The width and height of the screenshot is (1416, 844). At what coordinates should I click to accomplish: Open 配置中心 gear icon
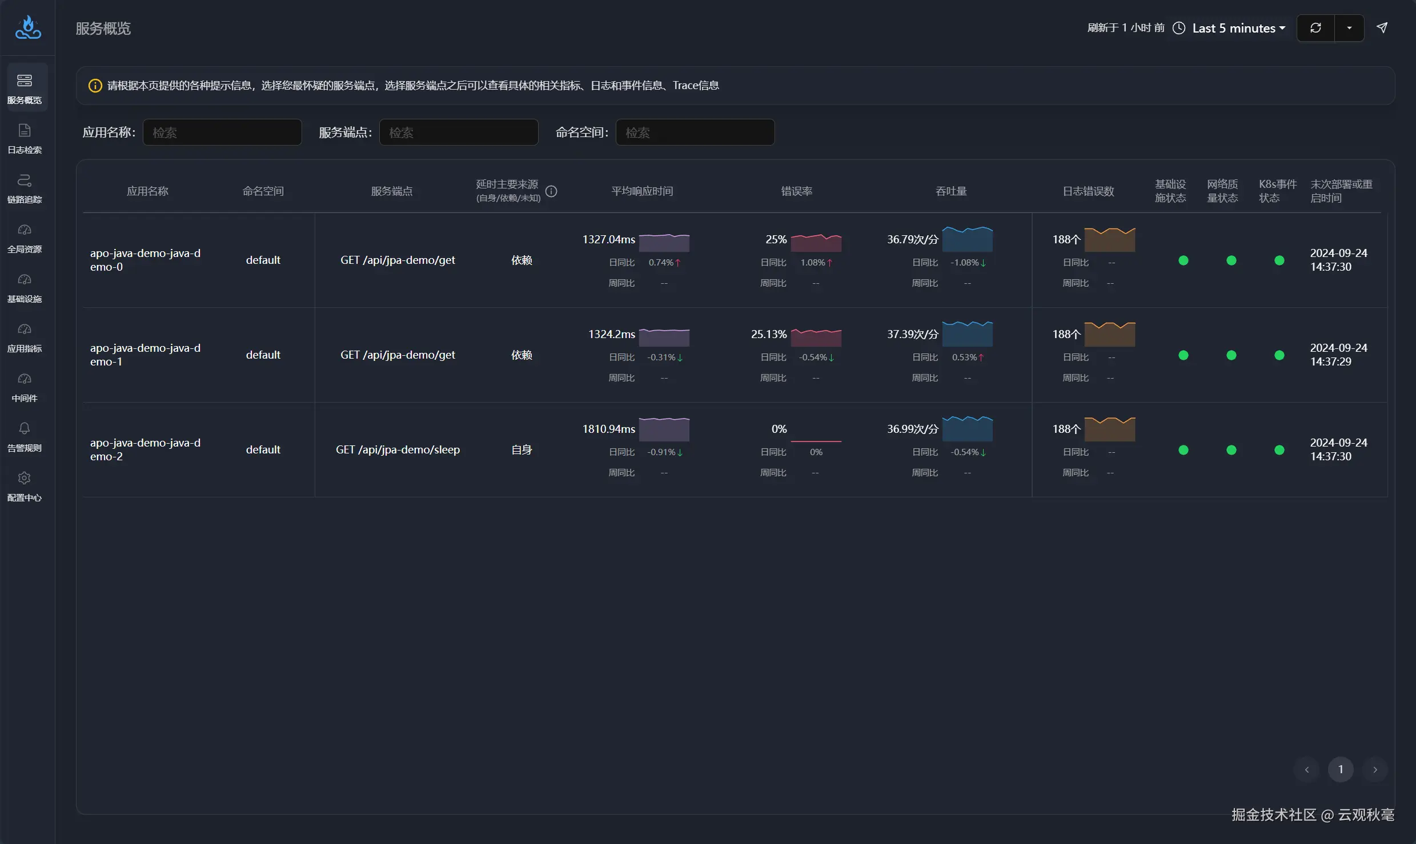click(x=25, y=479)
